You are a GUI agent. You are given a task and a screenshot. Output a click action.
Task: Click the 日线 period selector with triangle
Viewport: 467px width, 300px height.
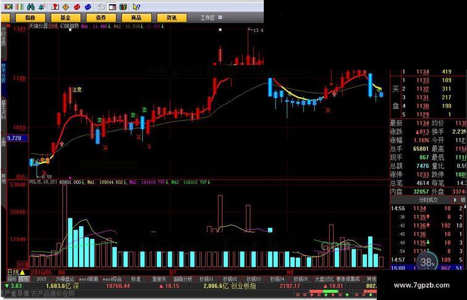(x=16, y=272)
